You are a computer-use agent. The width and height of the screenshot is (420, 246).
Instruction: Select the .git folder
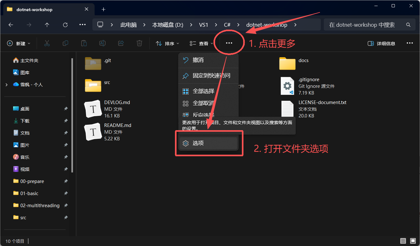click(98, 63)
